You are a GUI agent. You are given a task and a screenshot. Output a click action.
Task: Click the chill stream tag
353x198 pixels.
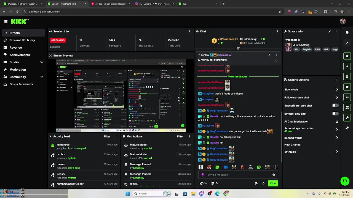click(326, 50)
